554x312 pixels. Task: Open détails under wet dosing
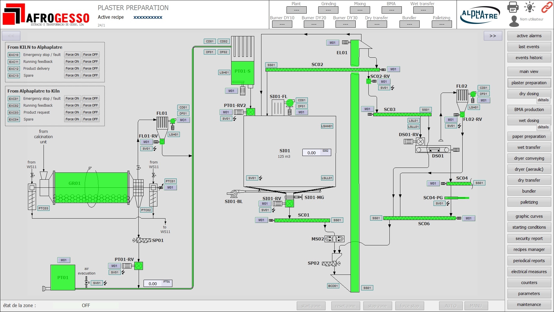(x=543, y=127)
